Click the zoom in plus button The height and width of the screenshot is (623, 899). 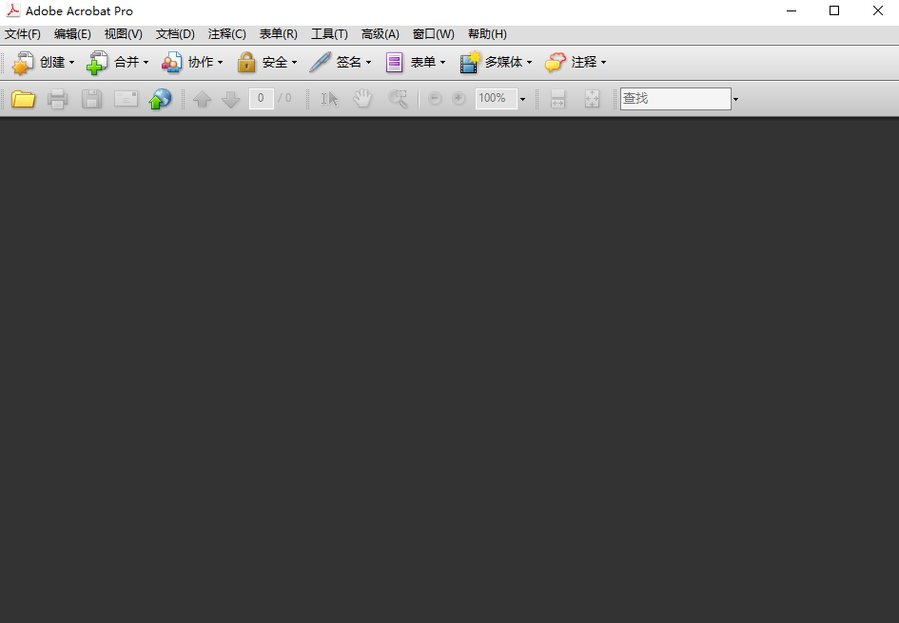(x=459, y=99)
